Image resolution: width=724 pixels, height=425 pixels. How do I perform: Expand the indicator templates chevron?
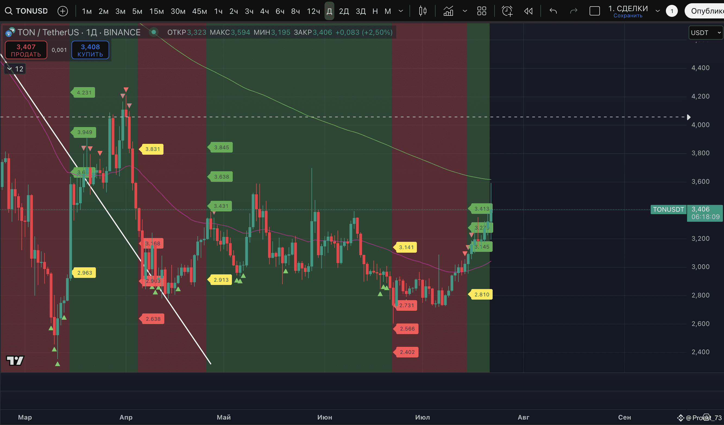click(x=465, y=11)
